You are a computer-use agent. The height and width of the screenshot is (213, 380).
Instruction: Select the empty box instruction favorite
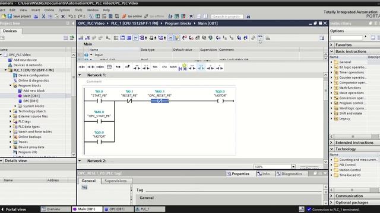(109, 67)
